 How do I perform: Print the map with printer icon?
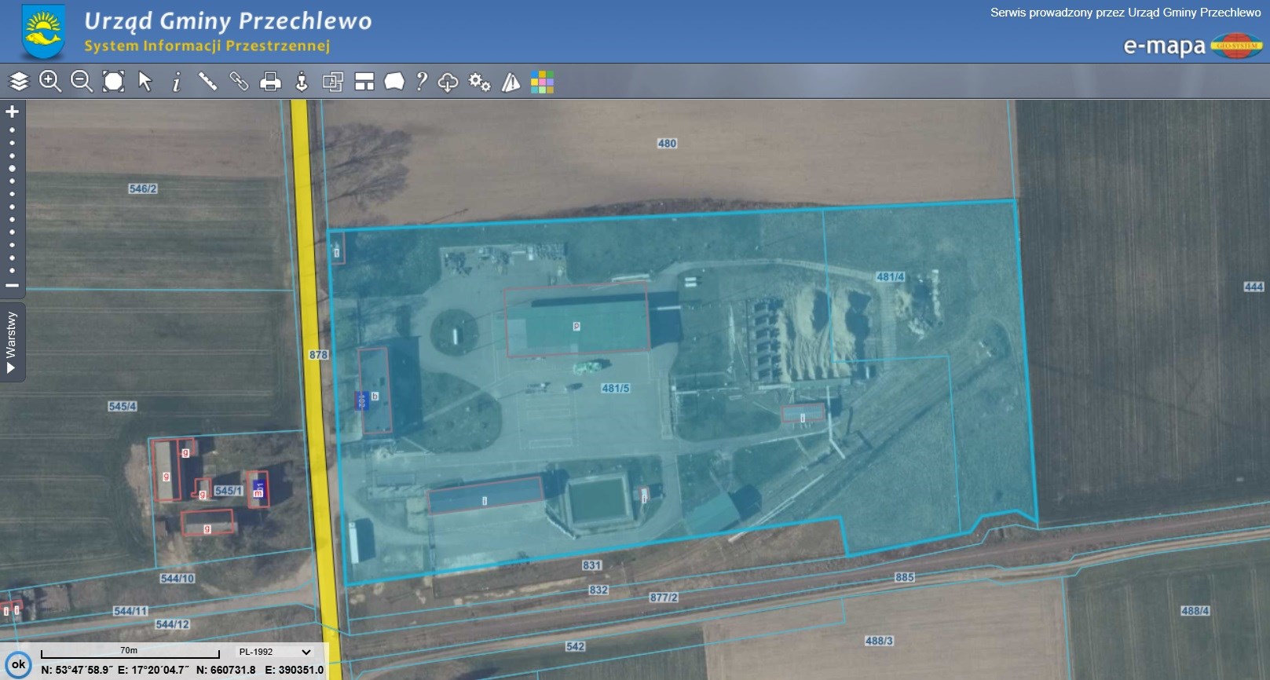(270, 82)
